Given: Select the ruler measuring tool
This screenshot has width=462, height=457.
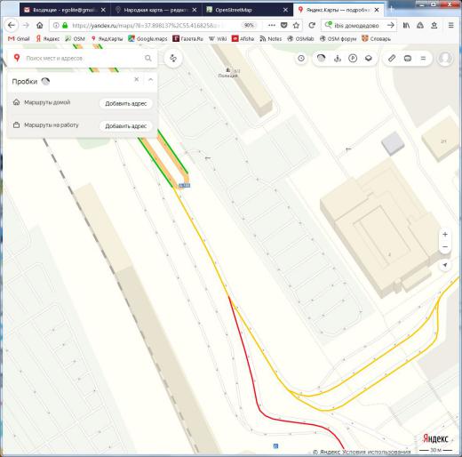Looking at the screenshot, I should coord(392,59).
